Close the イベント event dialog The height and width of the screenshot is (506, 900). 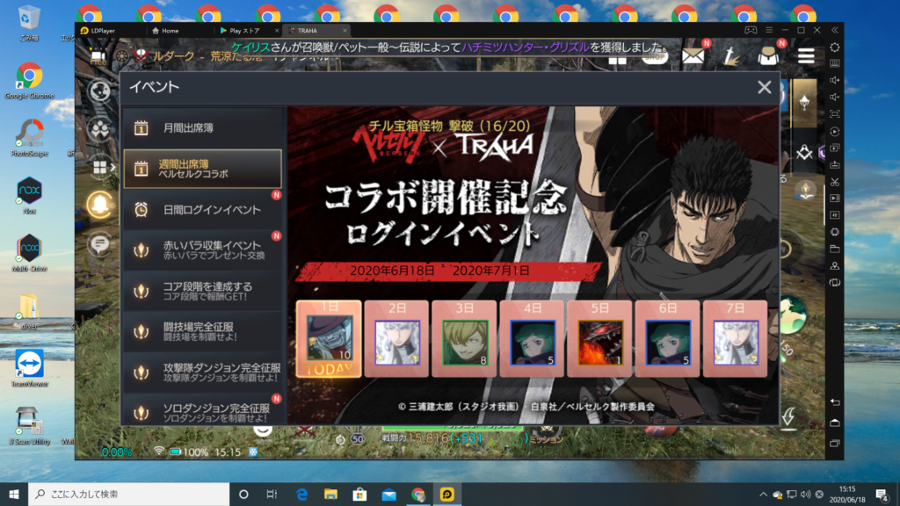(x=764, y=87)
